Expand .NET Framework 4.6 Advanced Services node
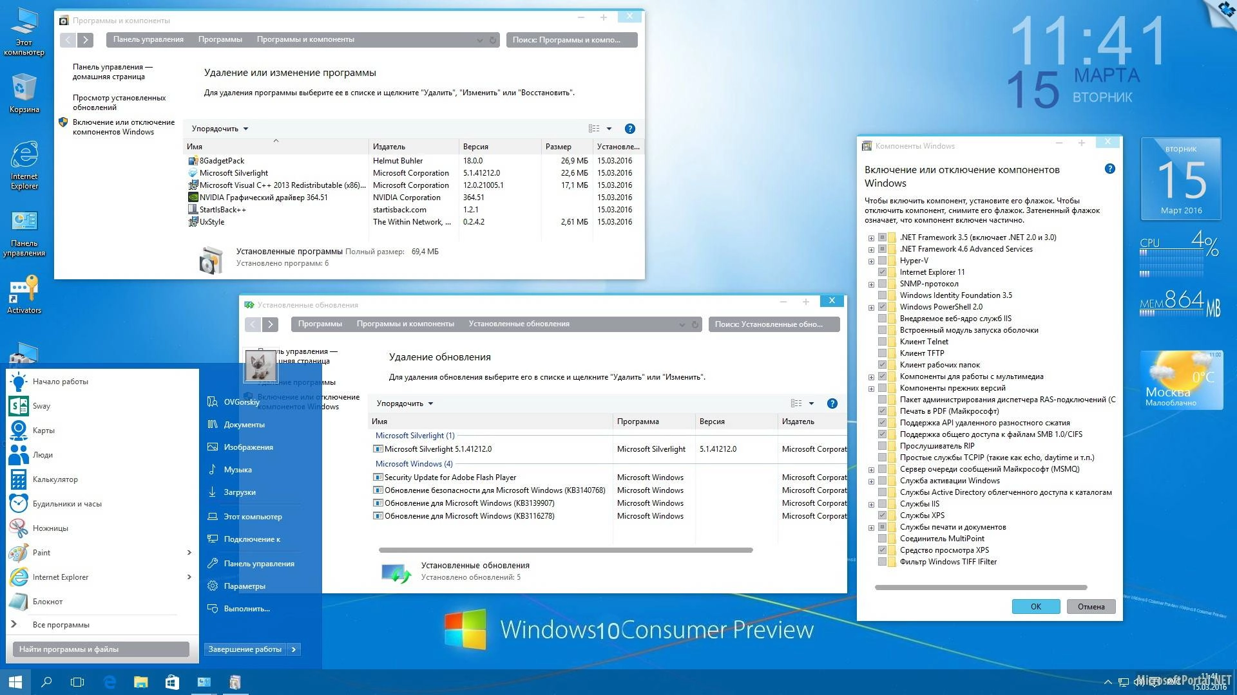1237x695 pixels. pos(871,250)
